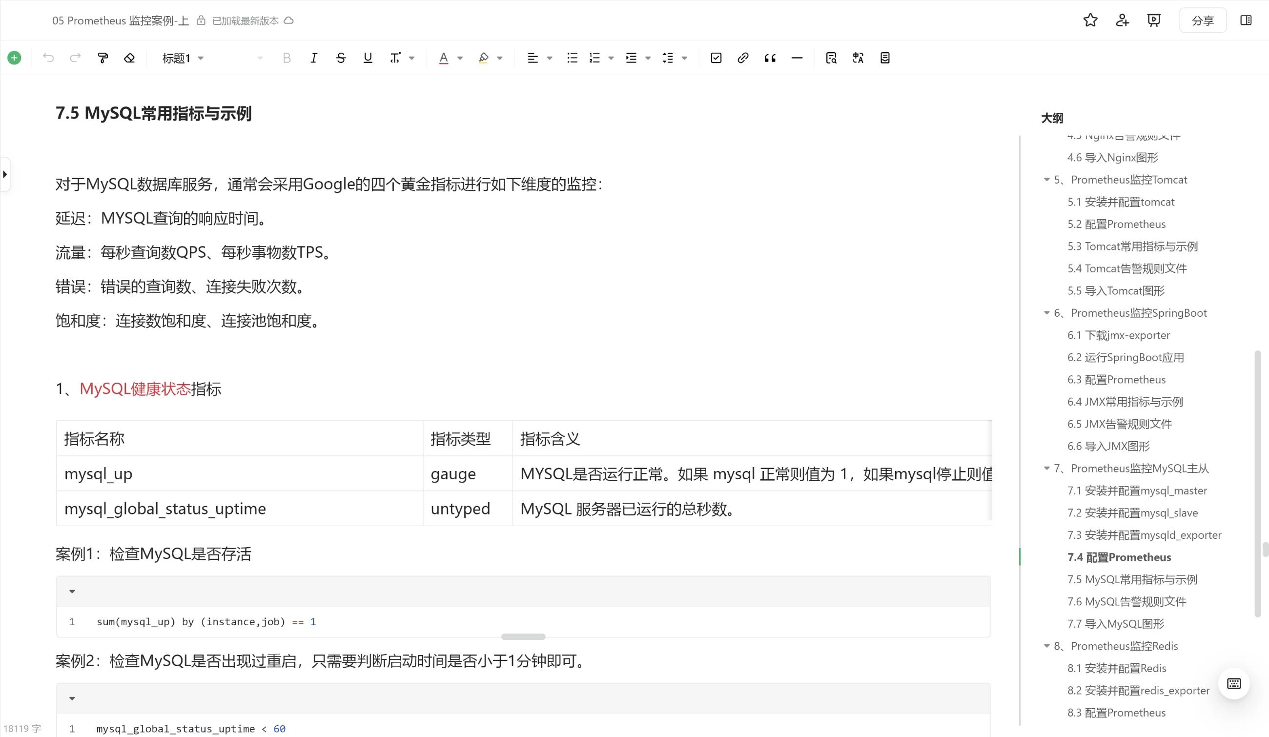
Task: Insert a to-do checkbox from the toolbar
Action: point(716,58)
